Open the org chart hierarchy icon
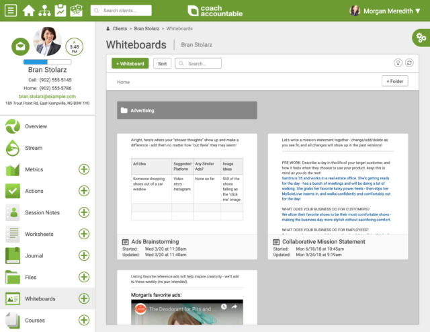 [x=44, y=11]
